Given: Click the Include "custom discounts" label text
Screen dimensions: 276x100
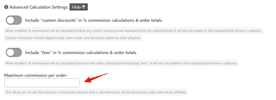Looking at the screenshot, I should coord(94,20).
